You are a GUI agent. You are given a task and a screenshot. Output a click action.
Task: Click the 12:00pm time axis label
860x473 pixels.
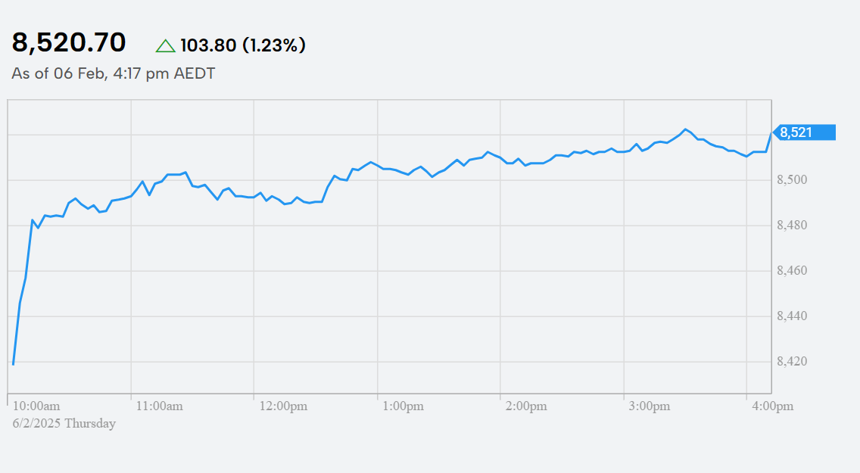coord(283,406)
